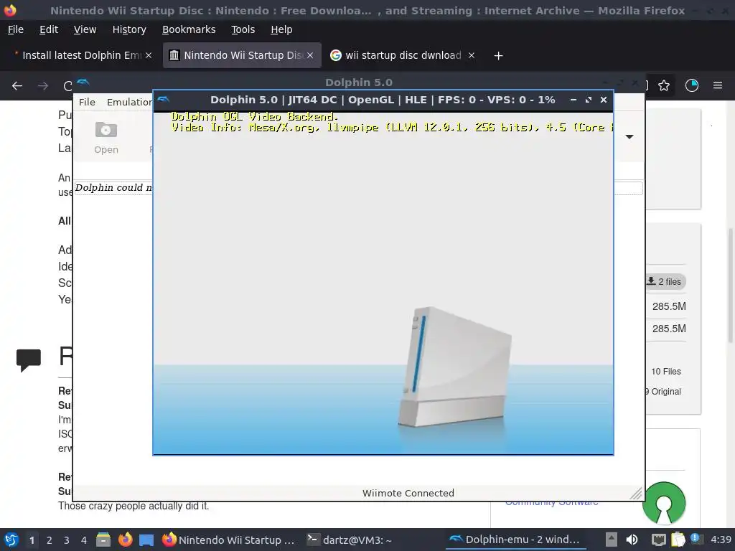
Task: Close the wii startup disc dwnload tab
Action: click(472, 55)
